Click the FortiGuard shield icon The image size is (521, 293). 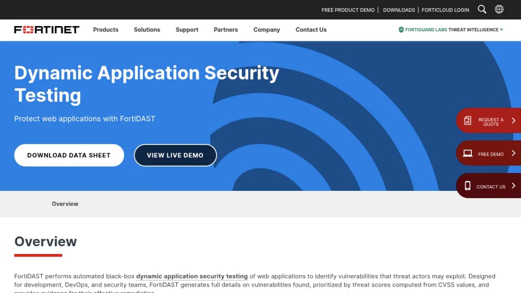401,29
